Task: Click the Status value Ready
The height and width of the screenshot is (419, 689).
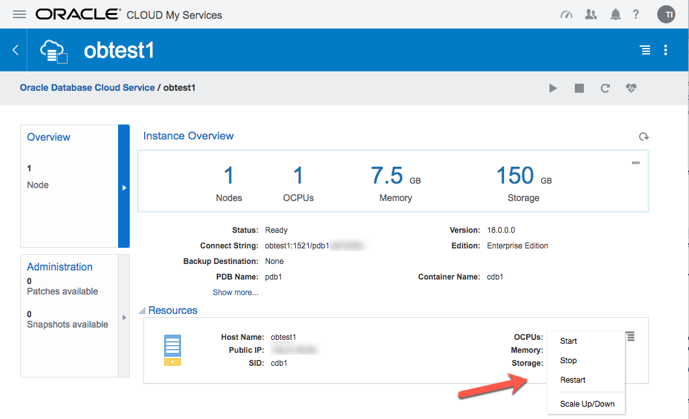Action: pyautogui.click(x=276, y=230)
